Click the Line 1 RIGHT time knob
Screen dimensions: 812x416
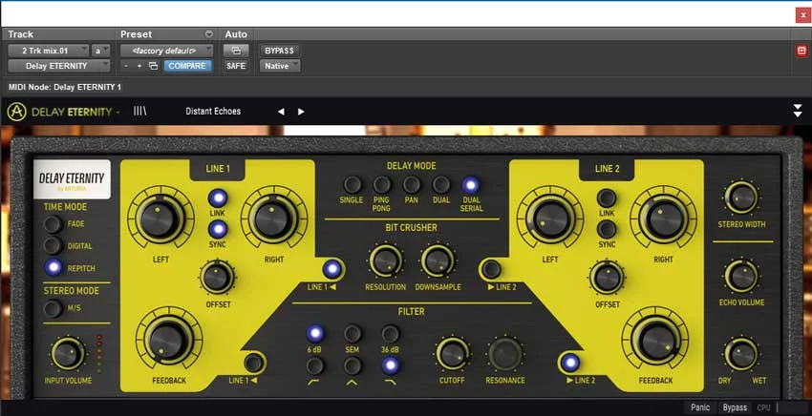tap(273, 218)
